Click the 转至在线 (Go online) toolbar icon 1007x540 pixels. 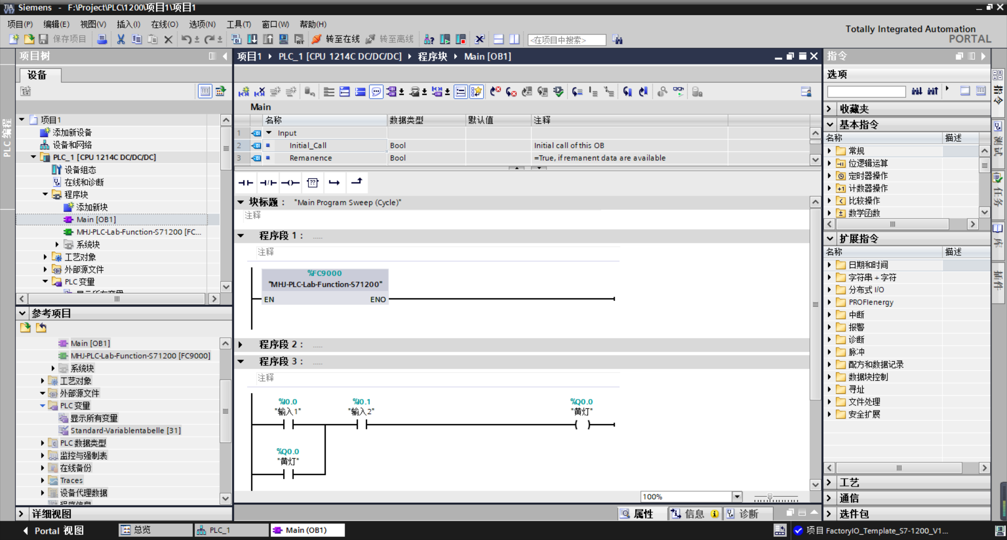coord(336,39)
